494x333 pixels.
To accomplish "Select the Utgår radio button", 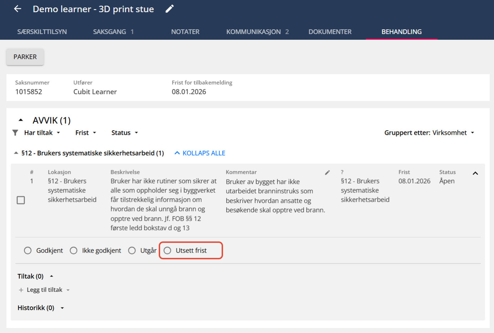I will click(132, 250).
